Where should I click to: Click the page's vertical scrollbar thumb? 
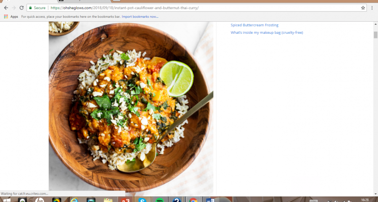[375, 35]
